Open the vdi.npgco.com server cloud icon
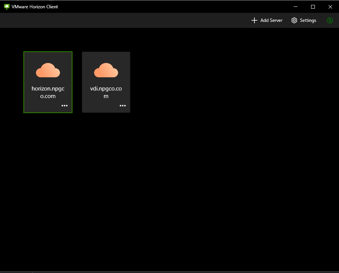The width and height of the screenshot is (339, 273). point(106,70)
